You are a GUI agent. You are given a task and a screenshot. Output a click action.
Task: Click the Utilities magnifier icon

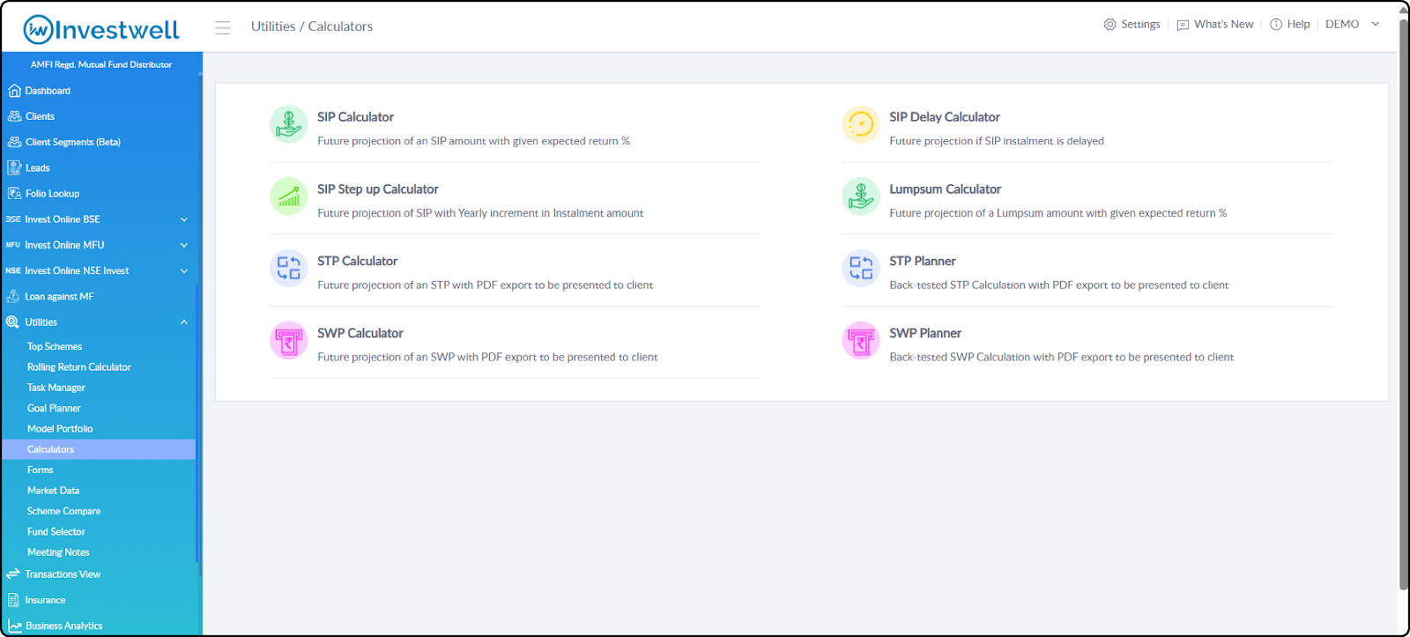click(x=13, y=322)
